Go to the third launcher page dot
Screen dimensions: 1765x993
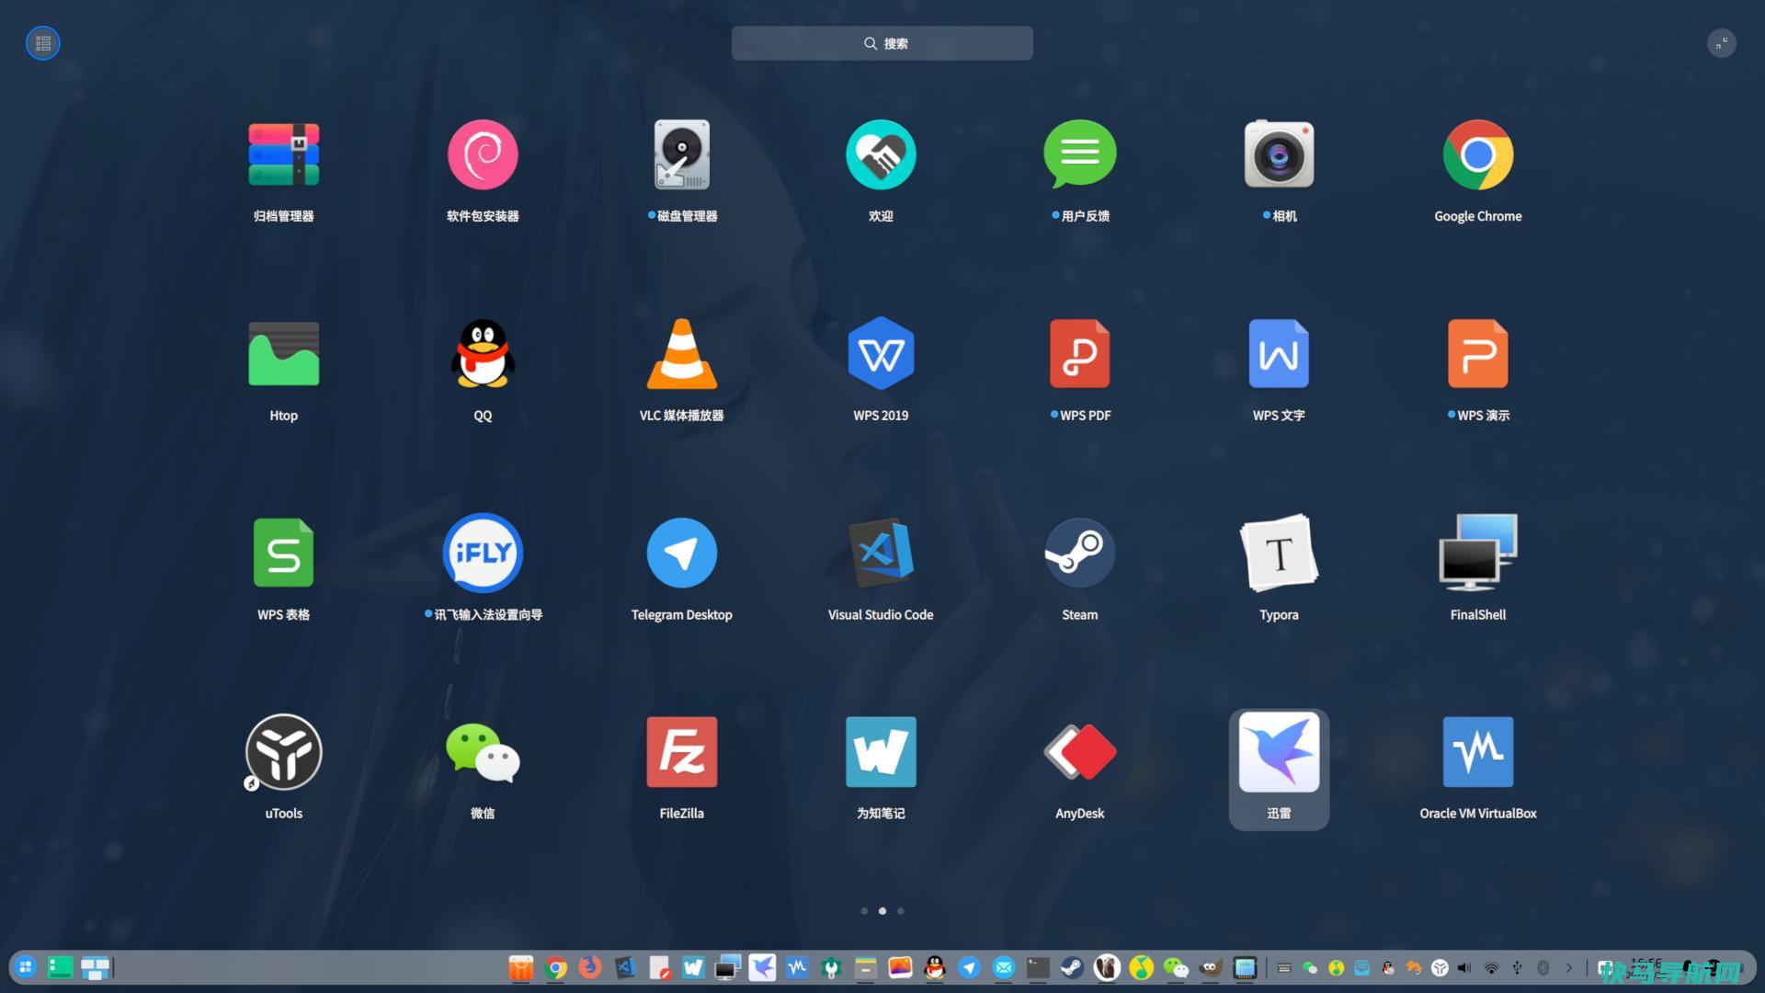[x=901, y=911]
